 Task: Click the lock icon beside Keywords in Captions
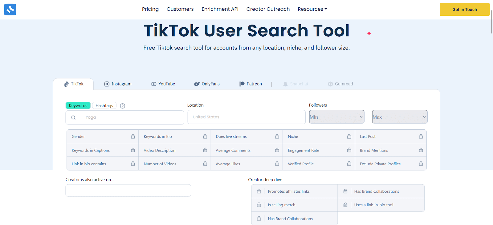133,150
